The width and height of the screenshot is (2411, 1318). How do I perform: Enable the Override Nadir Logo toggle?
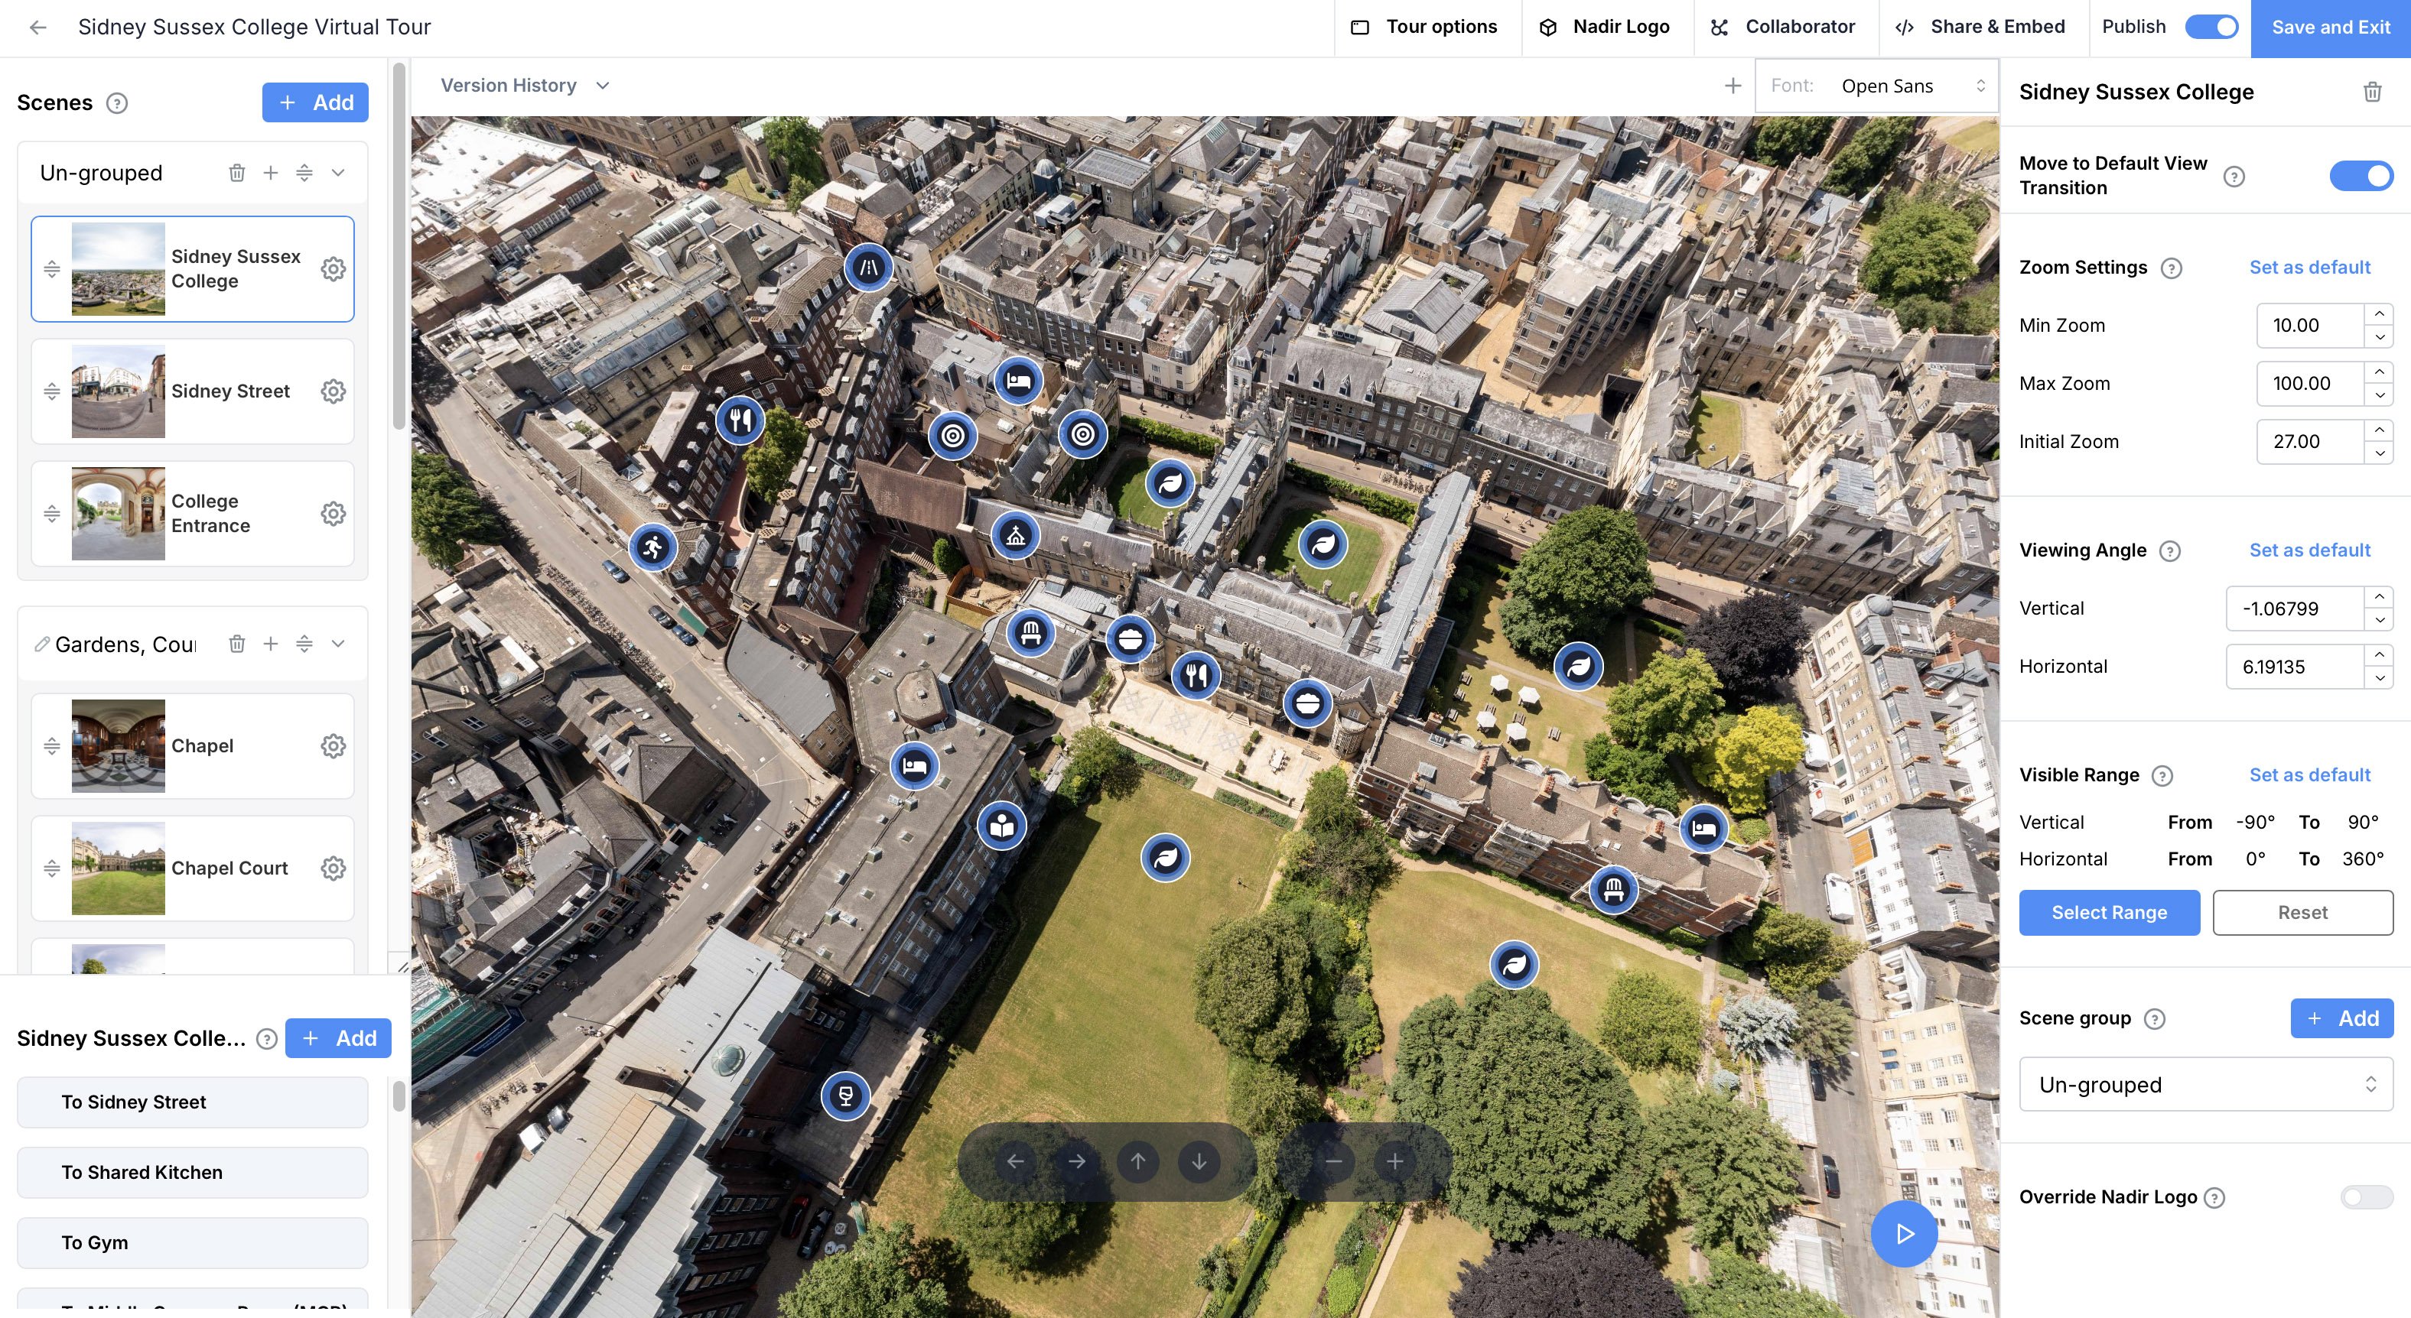2365,1196
